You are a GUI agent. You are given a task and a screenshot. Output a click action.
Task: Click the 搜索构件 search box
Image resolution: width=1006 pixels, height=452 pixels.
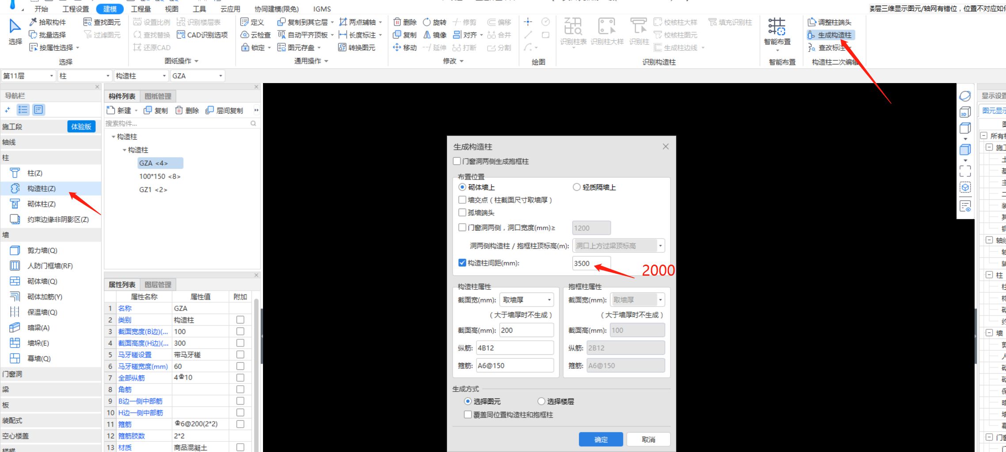pyautogui.click(x=181, y=124)
